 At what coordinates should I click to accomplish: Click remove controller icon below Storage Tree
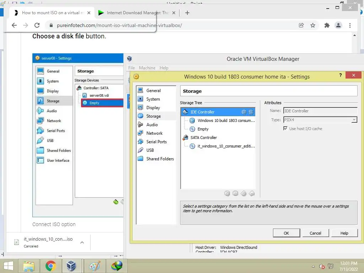(235, 193)
